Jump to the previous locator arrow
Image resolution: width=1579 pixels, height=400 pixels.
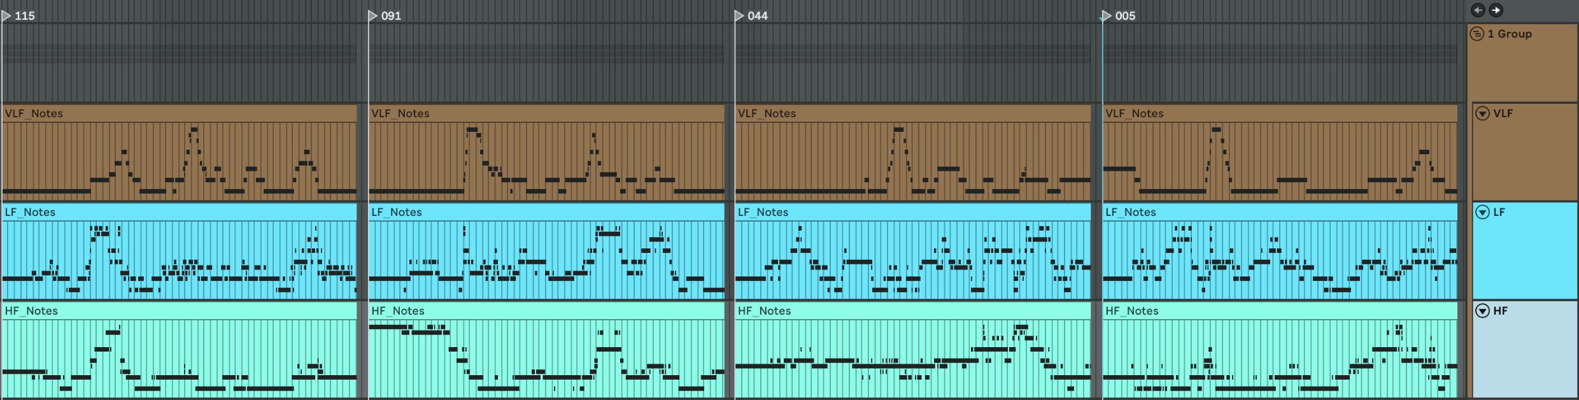(1478, 10)
